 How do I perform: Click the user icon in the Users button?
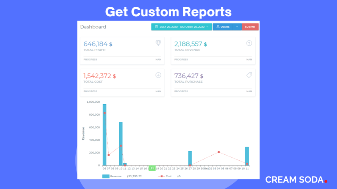point(218,27)
